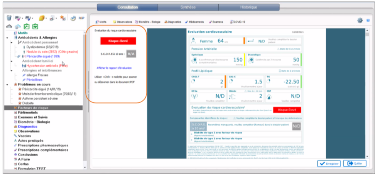Viewport: 378px width, 177px height.
Task: Click the trash bin icon in toolbar
Action: pos(9,18)
